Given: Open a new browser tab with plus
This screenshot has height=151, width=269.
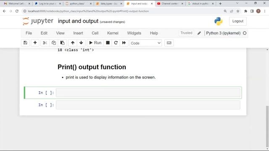Looking at the screenshot, I should (220, 4).
